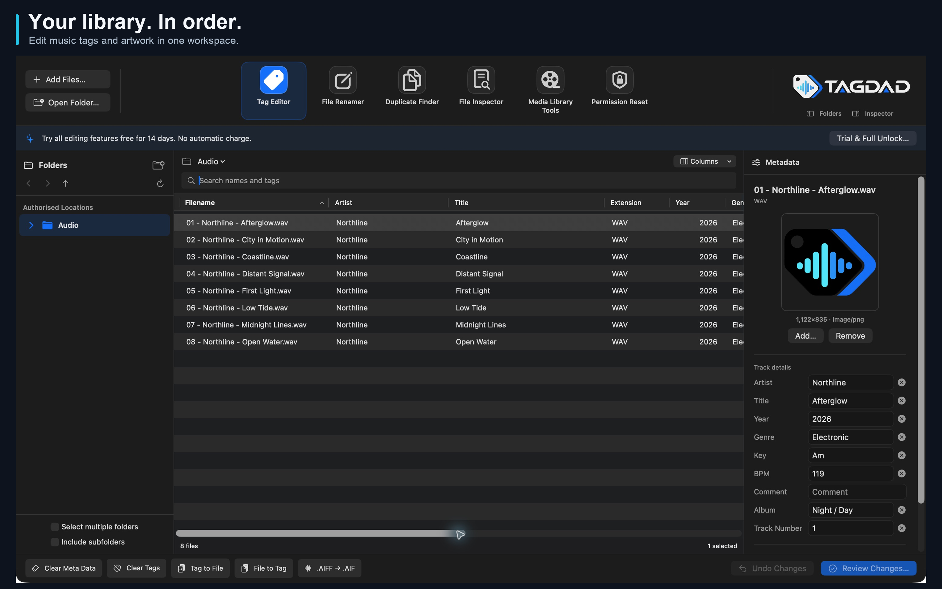Select row 05 - Northline - First Light.wav
This screenshot has width=942, height=589.
[x=459, y=291]
